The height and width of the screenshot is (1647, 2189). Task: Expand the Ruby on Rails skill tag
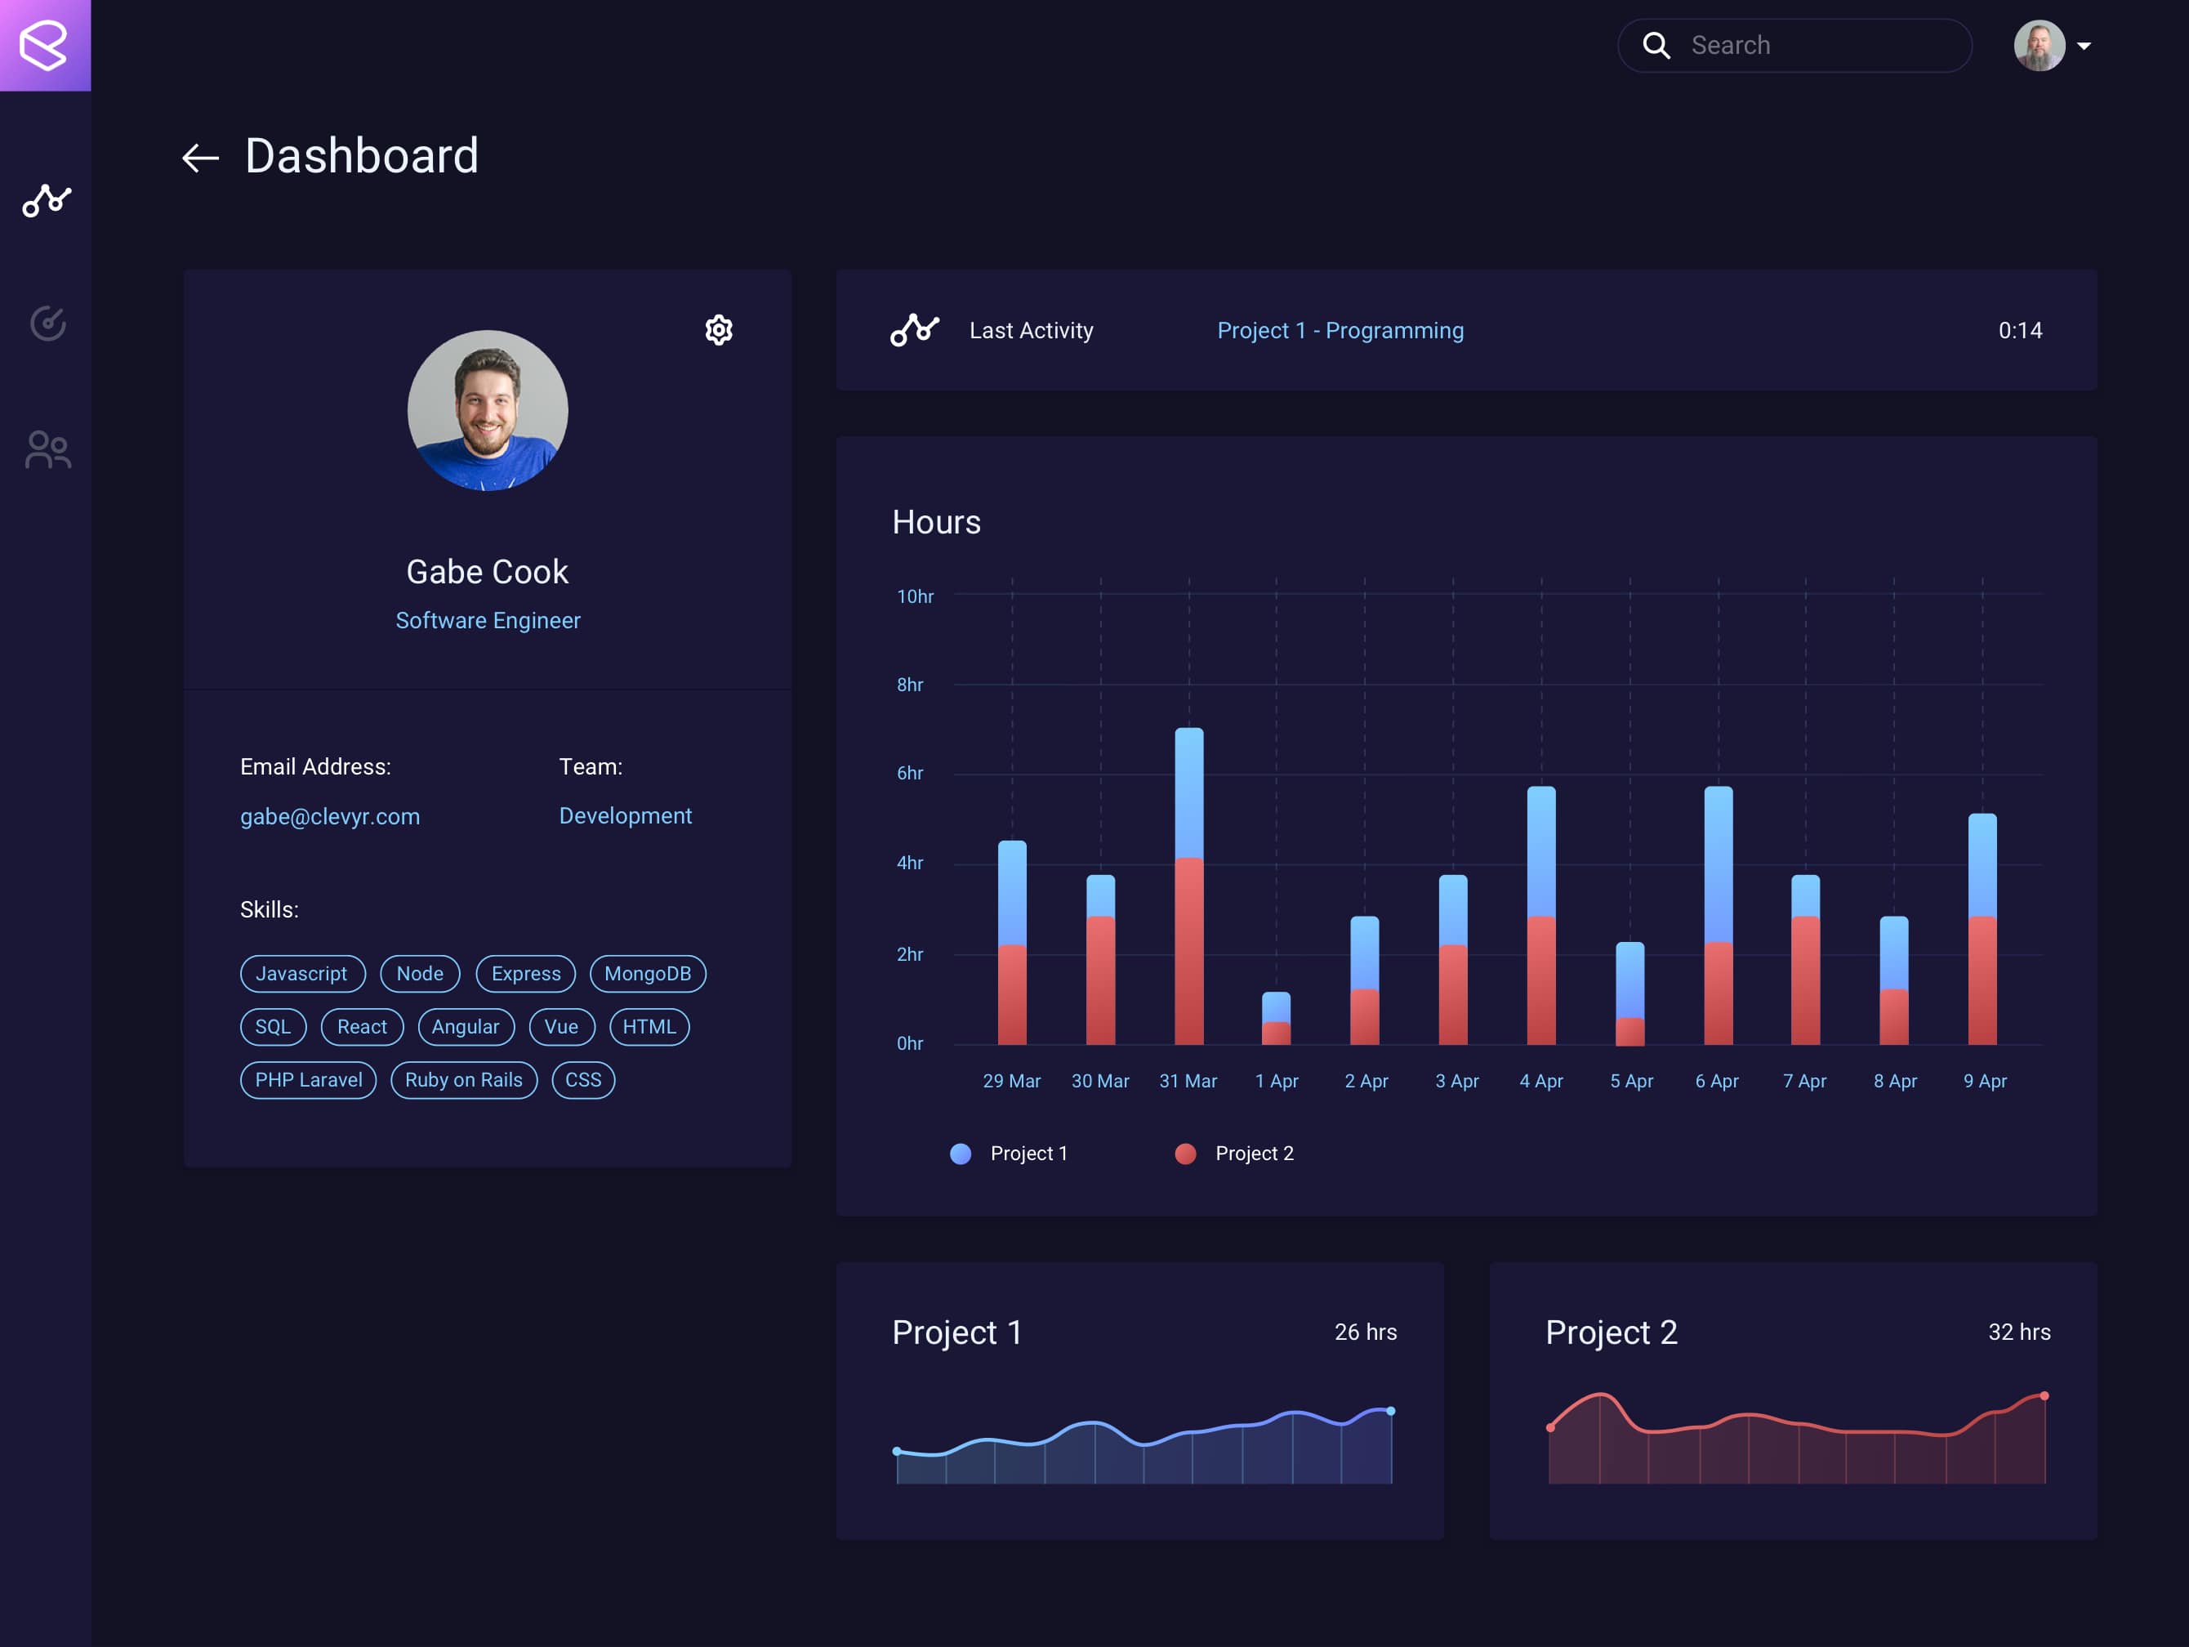(x=460, y=1079)
